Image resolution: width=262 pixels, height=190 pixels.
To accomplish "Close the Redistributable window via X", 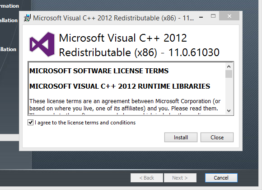I will click(x=229, y=16).
